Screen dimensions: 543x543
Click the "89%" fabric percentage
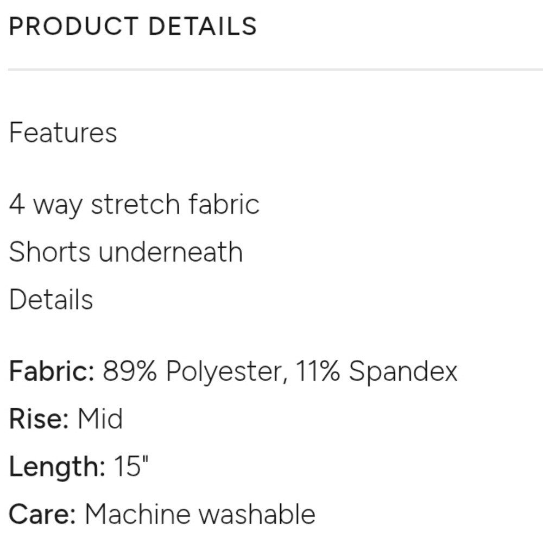click(130, 371)
